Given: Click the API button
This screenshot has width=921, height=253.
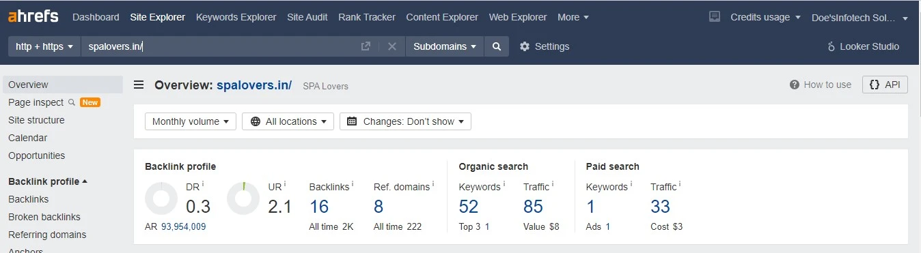Looking at the screenshot, I should [x=885, y=85].
